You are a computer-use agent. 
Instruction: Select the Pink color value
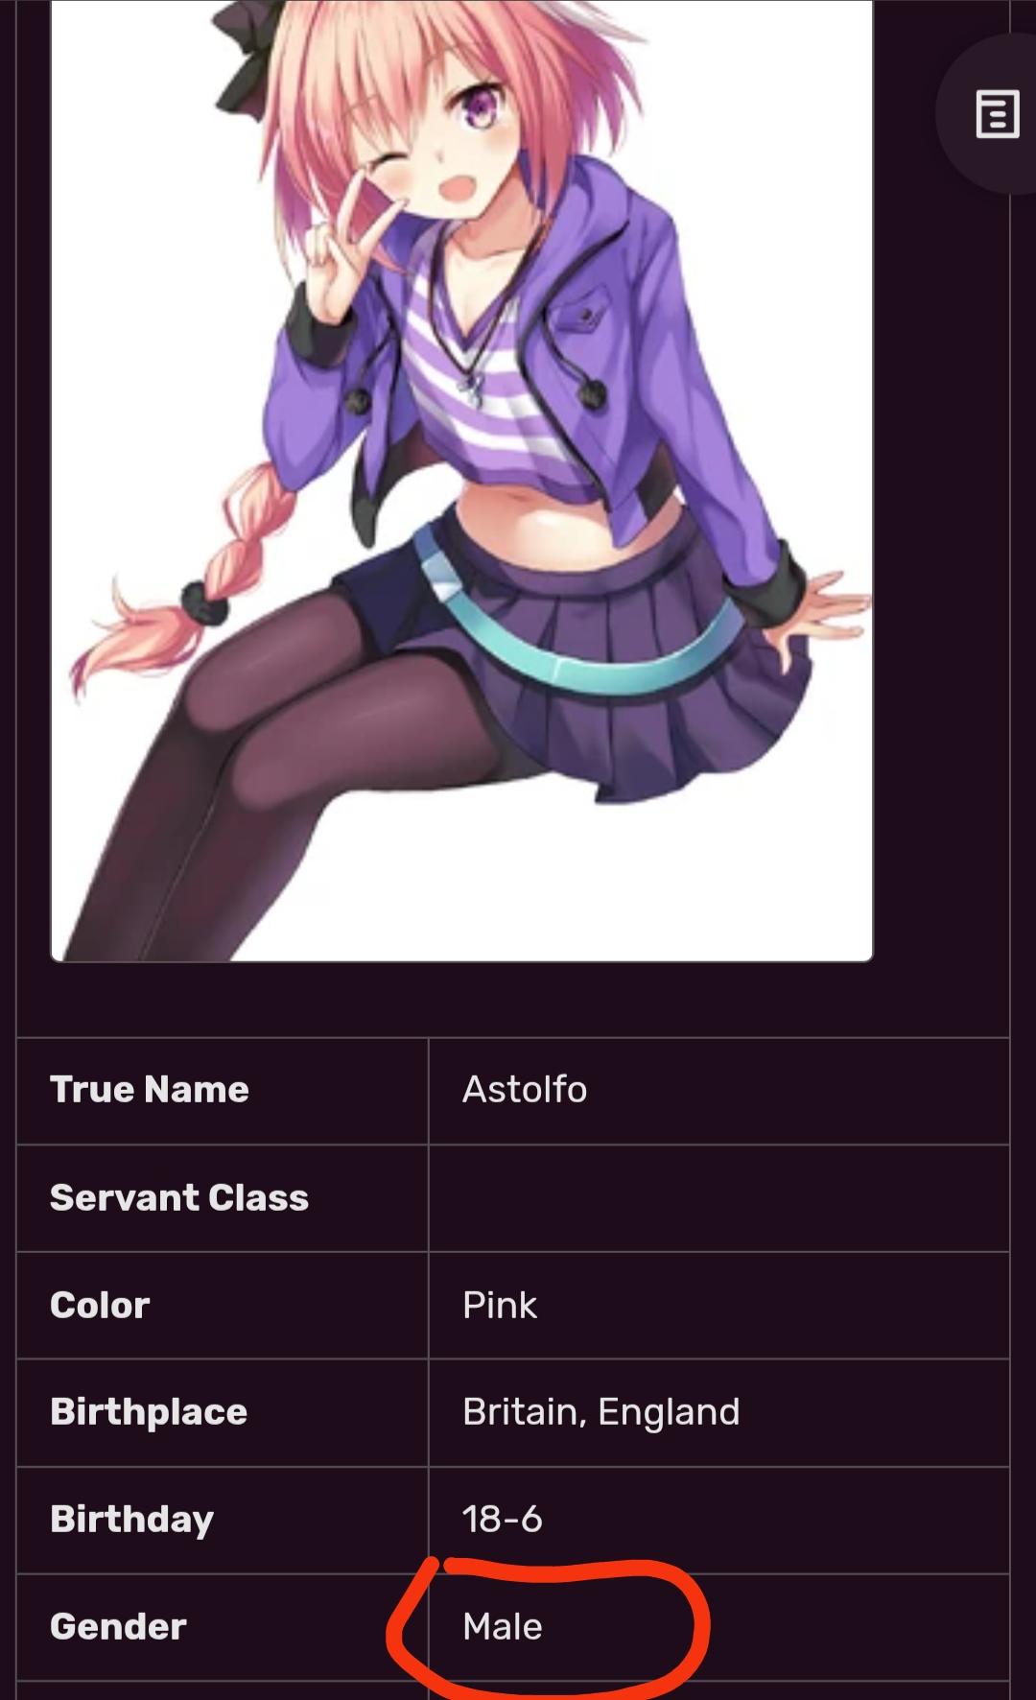point(500,1305)
